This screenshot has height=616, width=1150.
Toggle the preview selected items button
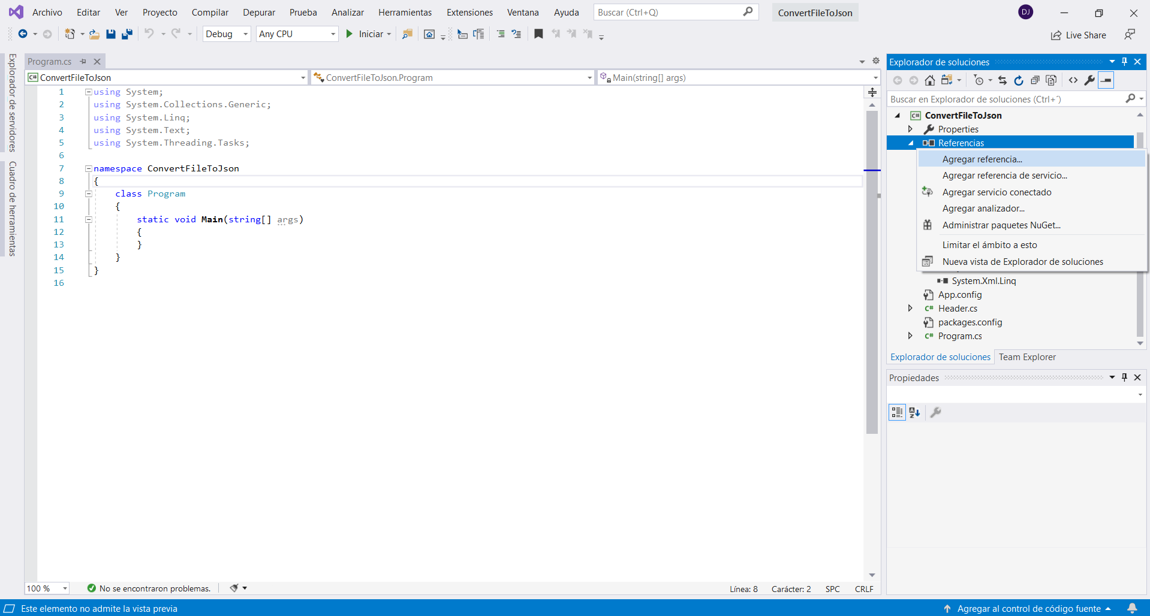coord(1106,80)
